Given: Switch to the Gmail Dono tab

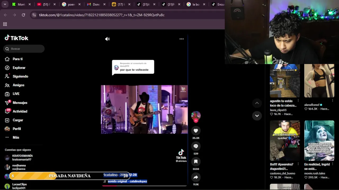Looking at the screenshot, I should point(96,4).
